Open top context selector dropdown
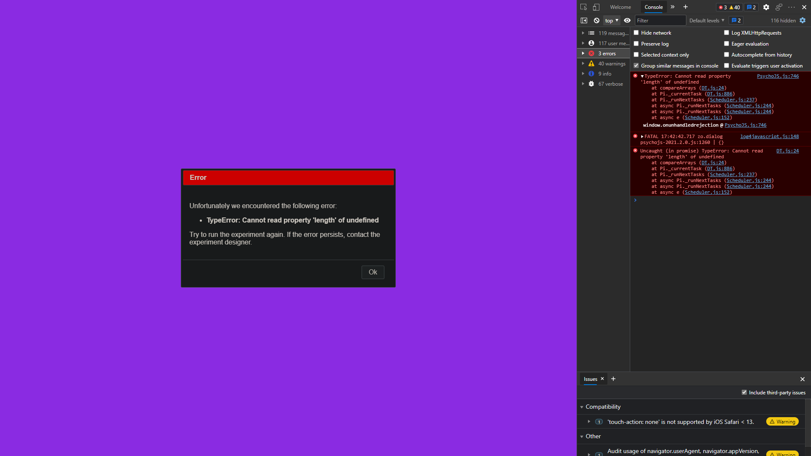 coord(611,20)
